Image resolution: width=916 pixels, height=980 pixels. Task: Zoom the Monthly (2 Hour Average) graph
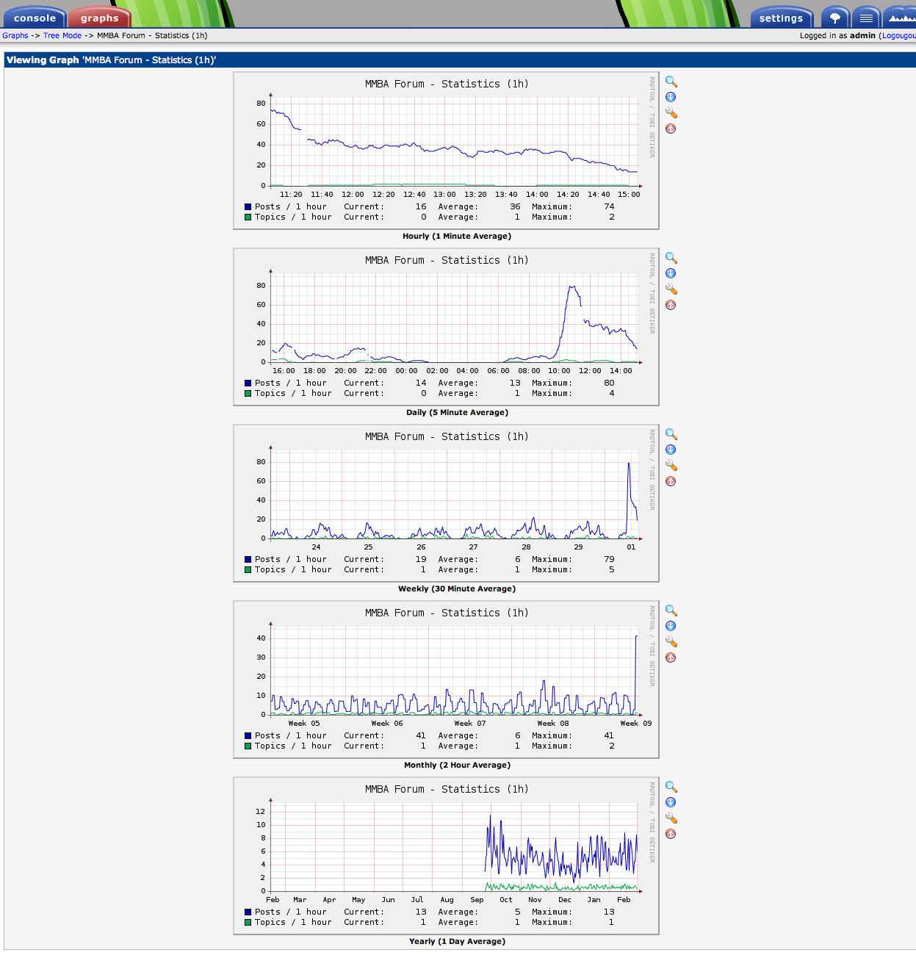pyautogui.click(x=671, y=610)
